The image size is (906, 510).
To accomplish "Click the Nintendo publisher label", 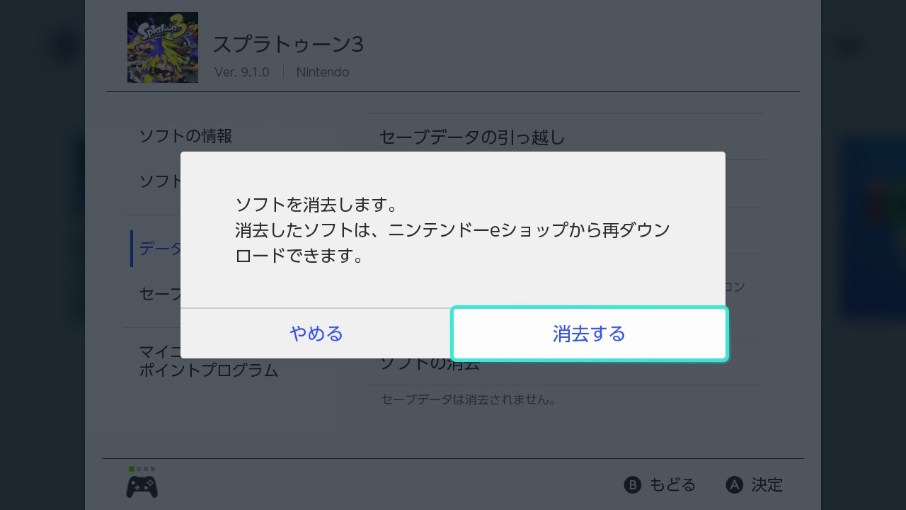I will point(323,72).
